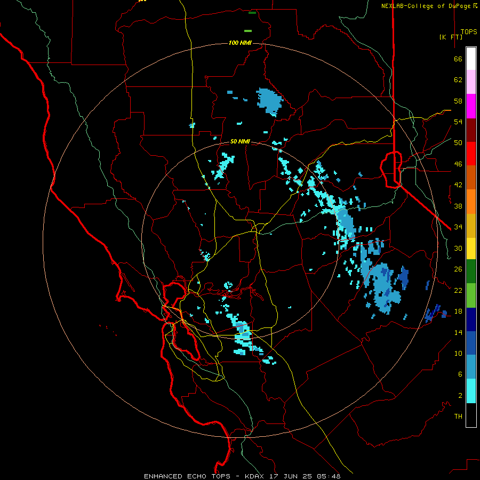
Task: Click the black TH swatch at legend bottom
Action: click(x=471, y=415)
